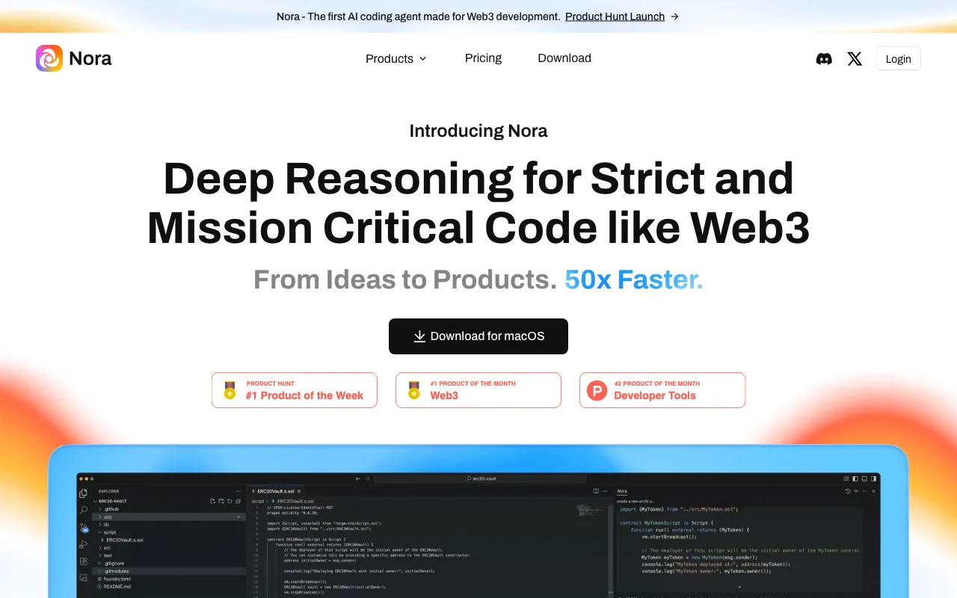Viewport: 957px width, 598px height.
Task: Open the chat icon in IDE activity bar
Action: point(83,578)
